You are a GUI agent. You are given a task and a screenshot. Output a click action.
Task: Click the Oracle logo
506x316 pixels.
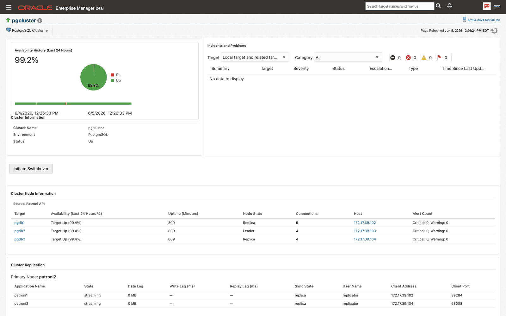[x=35, y=8]
